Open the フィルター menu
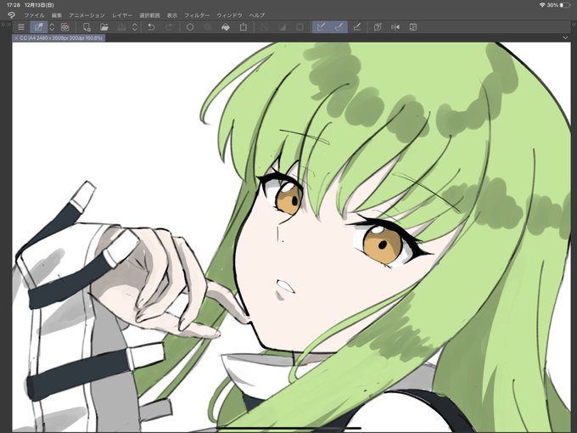Image resolution: width=577 pixels, height=433 pixels. pos(197,15)
